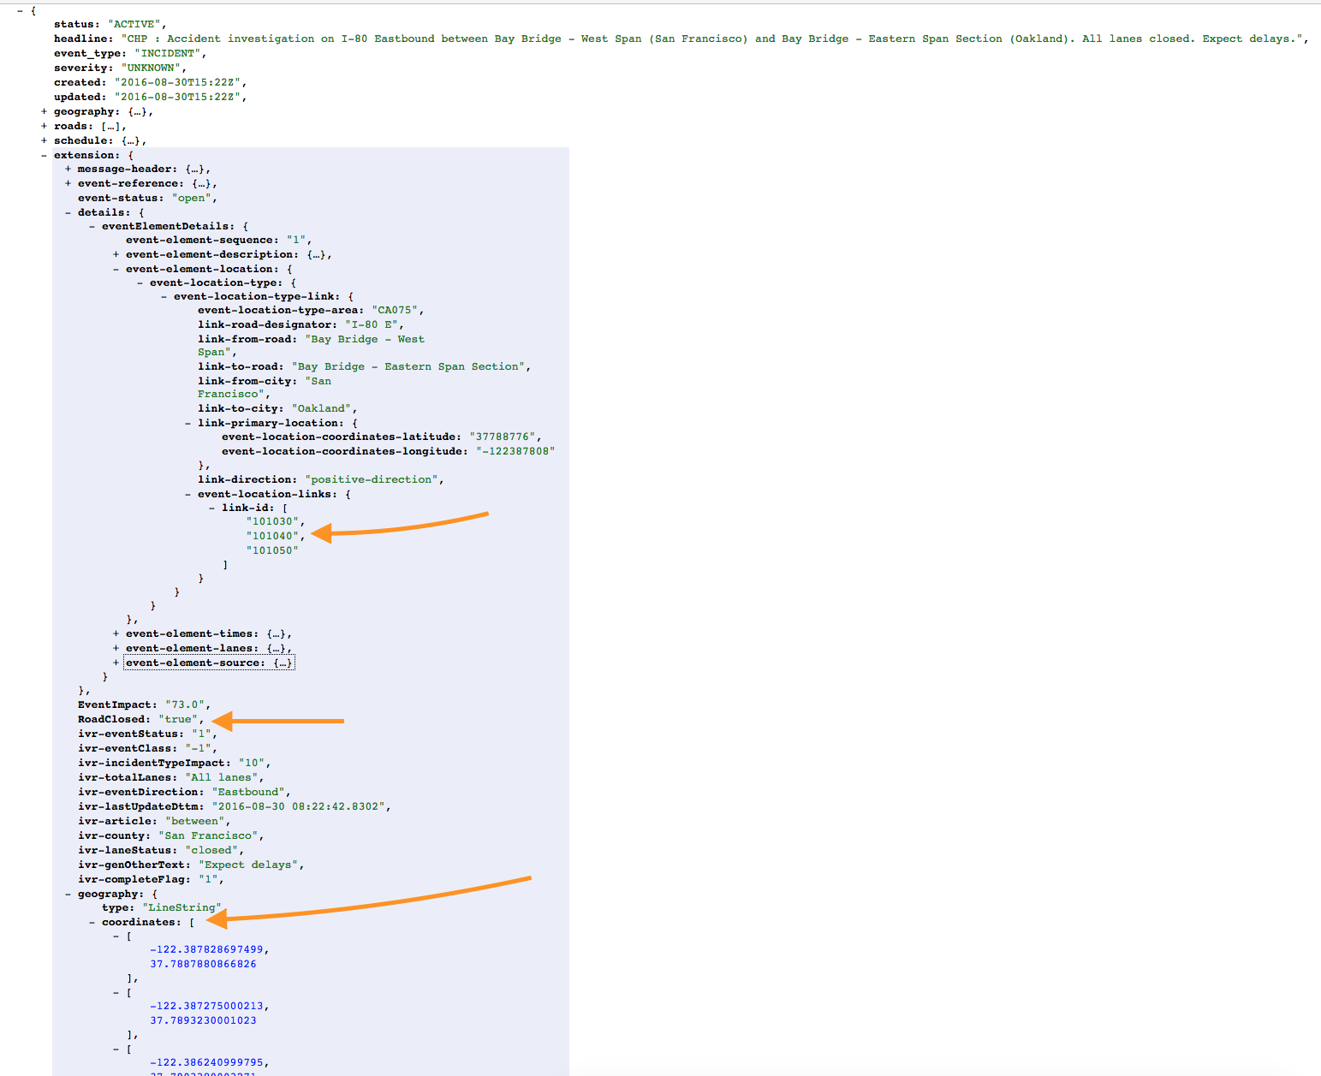The height and width of the screenshot is (1076, 1321).
Task: Select link-road-designator value "I-80 E"
Action: [371, 325]
